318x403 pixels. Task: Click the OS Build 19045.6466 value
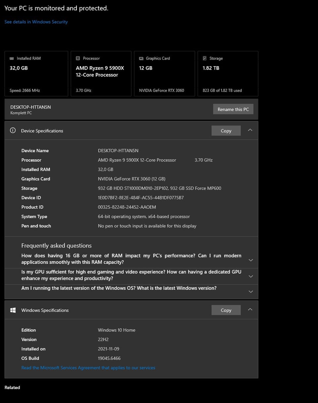[109, 358]
